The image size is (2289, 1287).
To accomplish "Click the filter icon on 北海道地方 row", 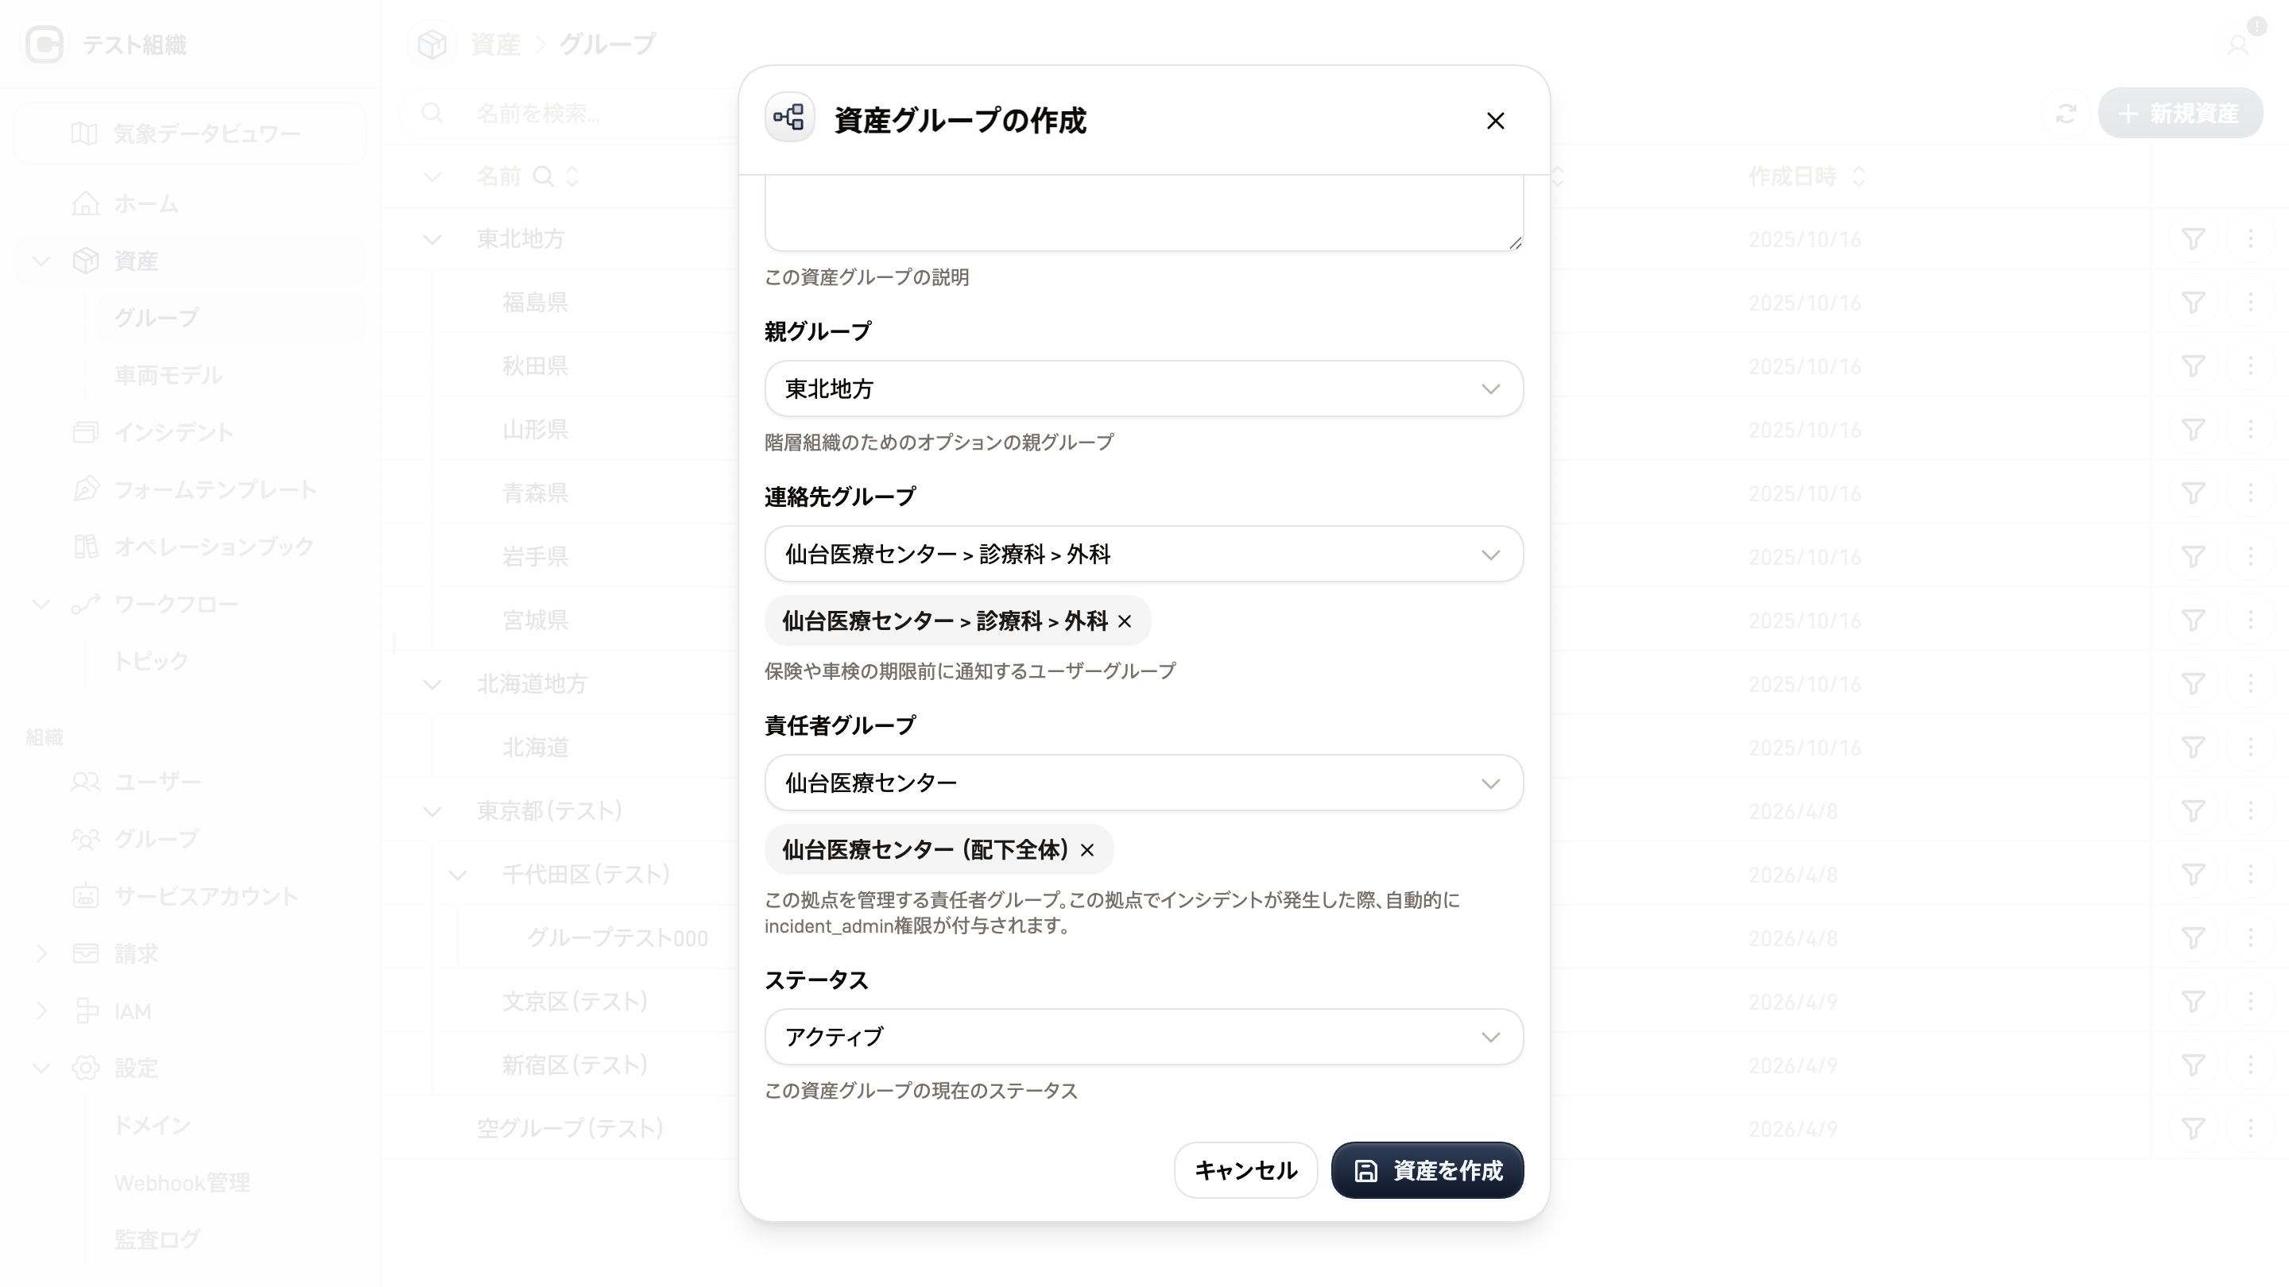I will (x=2193, y=685).
